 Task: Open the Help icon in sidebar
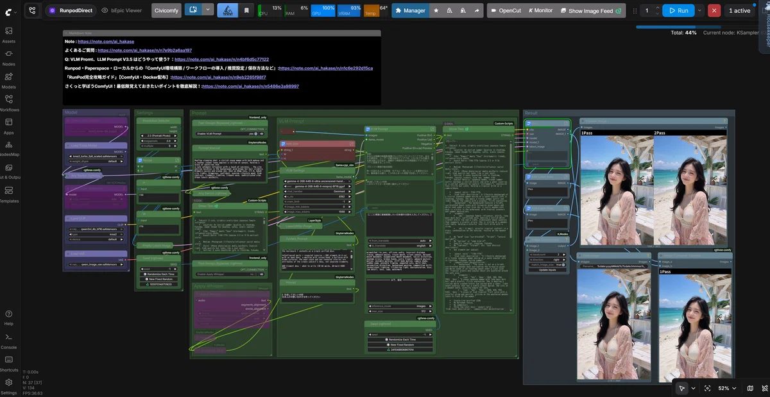click(9, 317)
